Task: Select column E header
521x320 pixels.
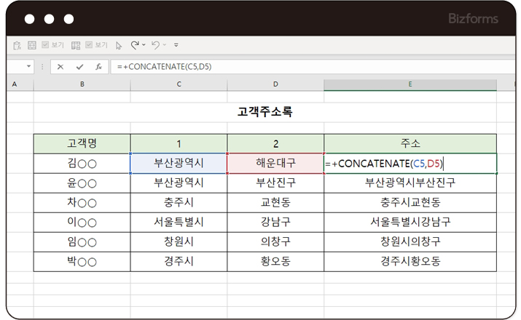Action: pyautogui.click(x=410, y=85)
